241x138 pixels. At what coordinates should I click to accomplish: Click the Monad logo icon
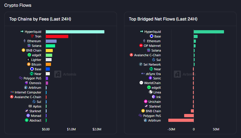[28, 115]
